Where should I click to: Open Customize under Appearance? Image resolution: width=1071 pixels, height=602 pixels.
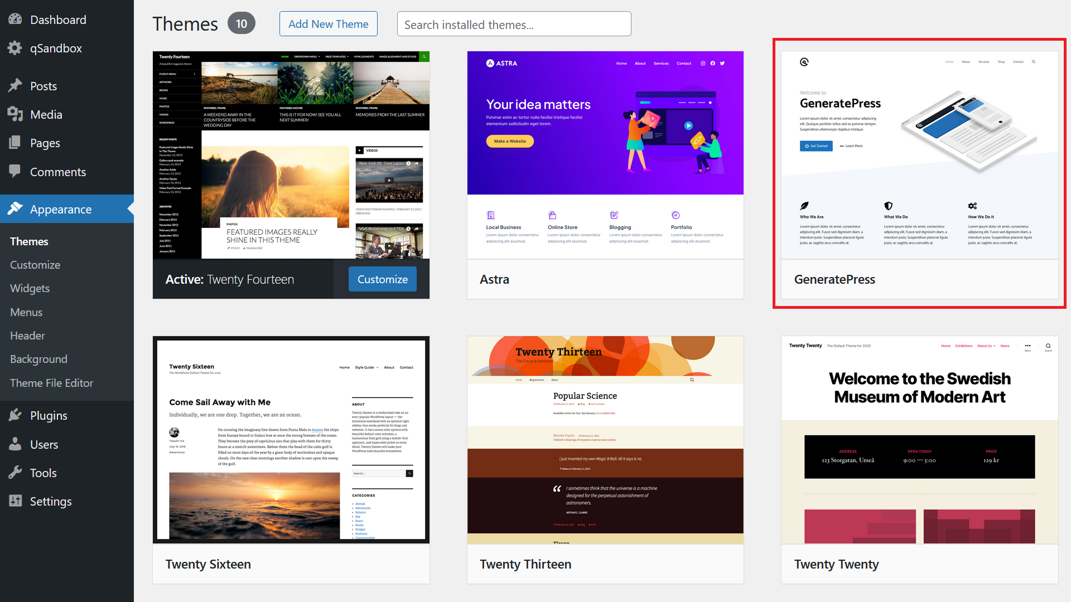pyautogui.click(x=35, y=265)
